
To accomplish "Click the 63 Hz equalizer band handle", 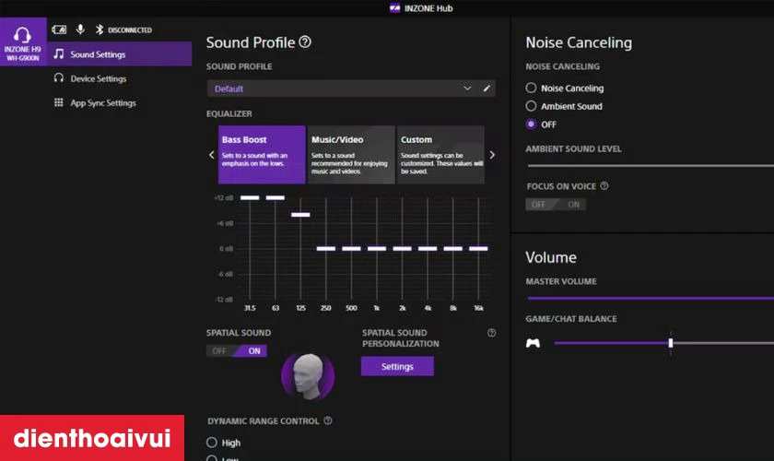I will [x=276, y=197].
